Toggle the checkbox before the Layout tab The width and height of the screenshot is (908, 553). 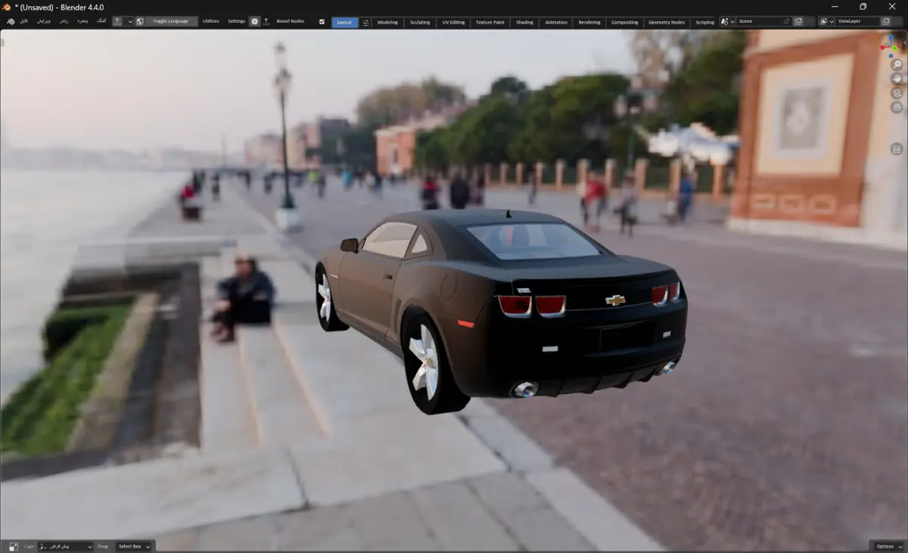coord(322,22)
